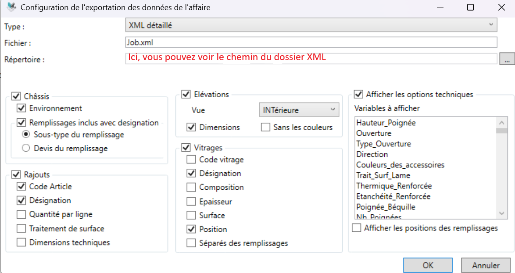515x273 pixels.
Task: Open the Type dropdown showing XML détaillé
Action: pyautogui.click(x=492, y=25)
